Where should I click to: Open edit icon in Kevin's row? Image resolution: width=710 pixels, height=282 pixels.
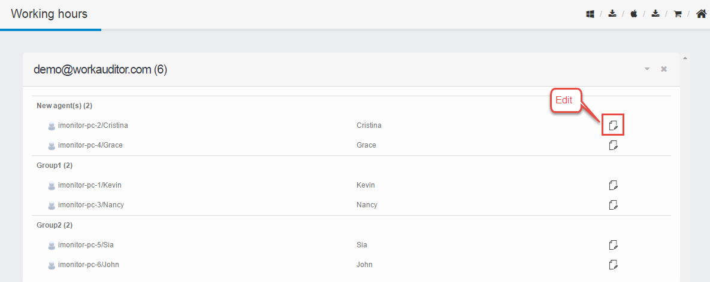tap(613, 185)
